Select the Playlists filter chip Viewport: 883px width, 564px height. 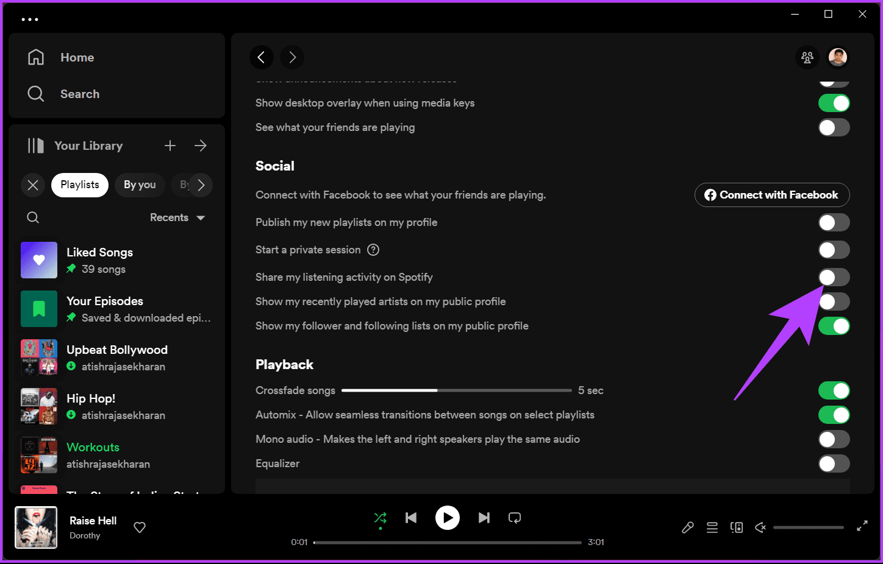coord(80,185)
